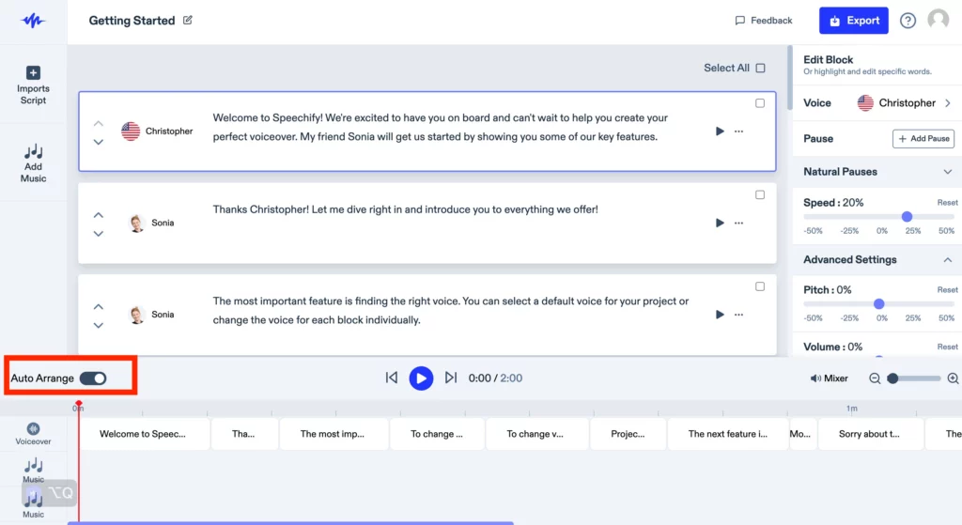Viewport: 962px width, 525px height.
Task: Play Christopher's voiceover block preview
Action: click(x=720, y=131)
